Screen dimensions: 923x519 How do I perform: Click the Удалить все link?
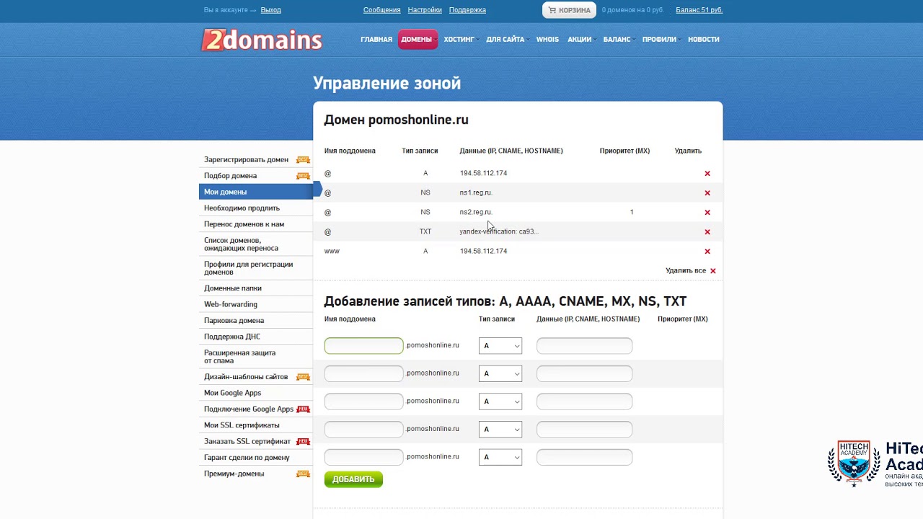pos(691,271)
